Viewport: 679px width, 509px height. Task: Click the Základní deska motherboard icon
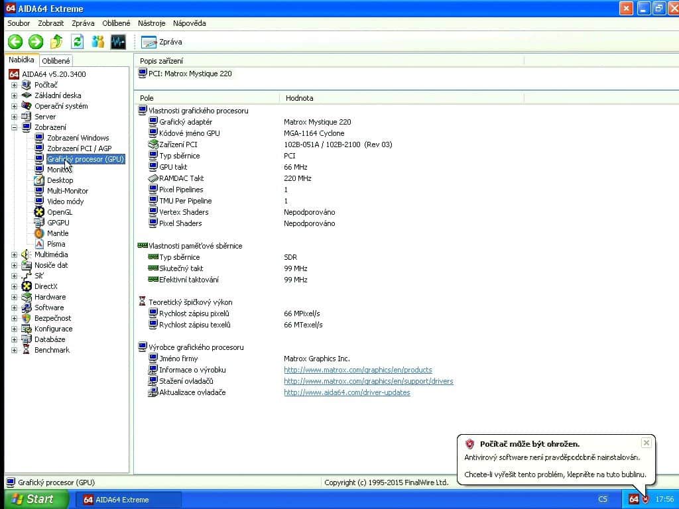tap(27, 95)
